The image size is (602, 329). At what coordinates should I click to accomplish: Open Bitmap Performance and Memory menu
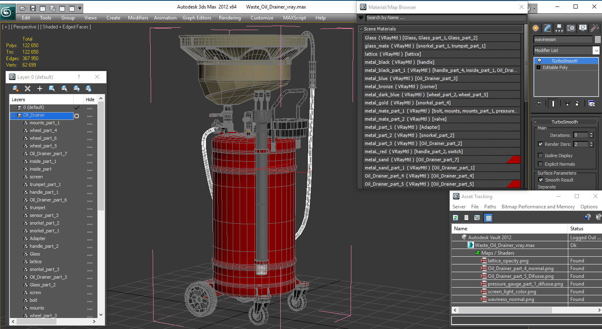(538, 207)
